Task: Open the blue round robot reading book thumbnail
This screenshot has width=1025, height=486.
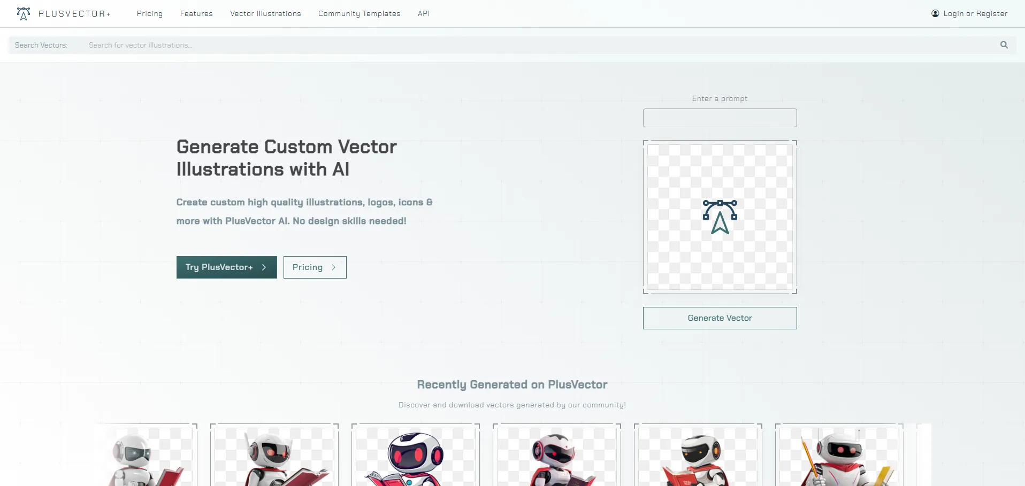Action: point(415,457)
